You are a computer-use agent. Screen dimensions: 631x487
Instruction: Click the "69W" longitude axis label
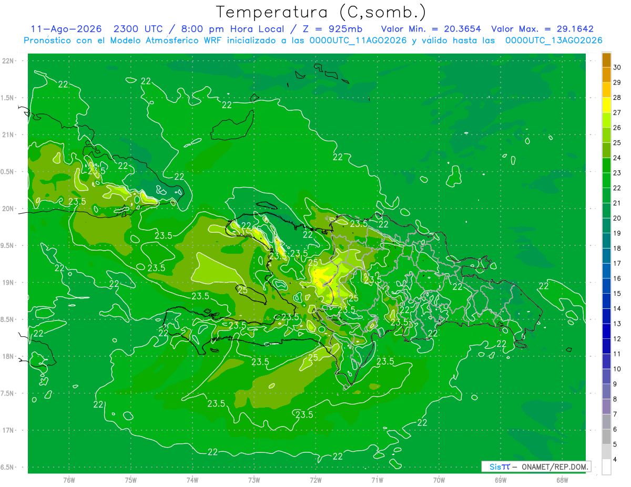coord(500,480)
